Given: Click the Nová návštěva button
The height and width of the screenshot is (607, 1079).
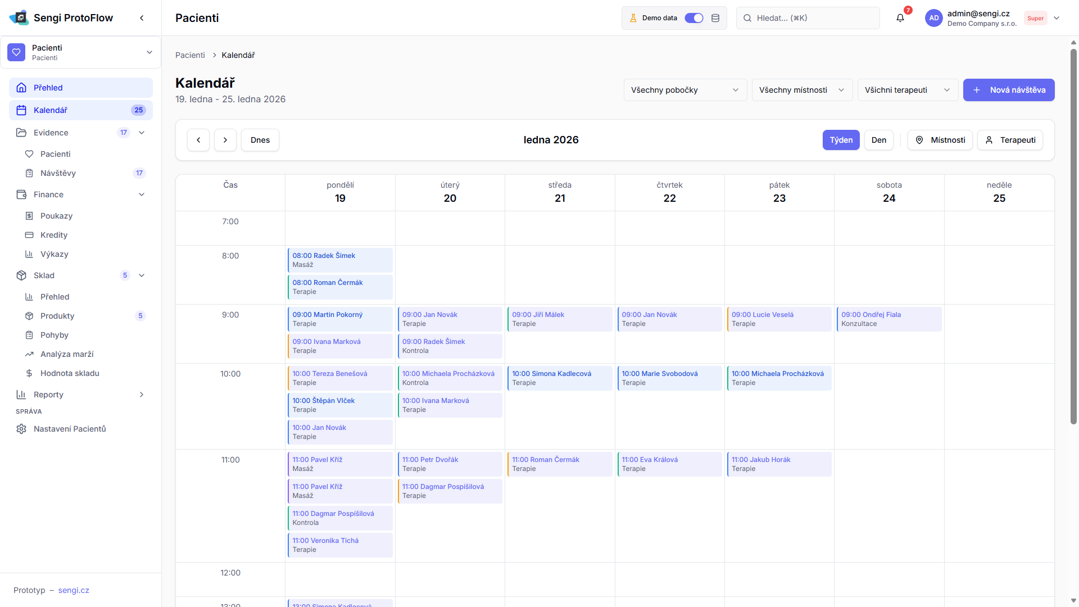Looking at the screenshot, I should click(x=1009, y=90).
